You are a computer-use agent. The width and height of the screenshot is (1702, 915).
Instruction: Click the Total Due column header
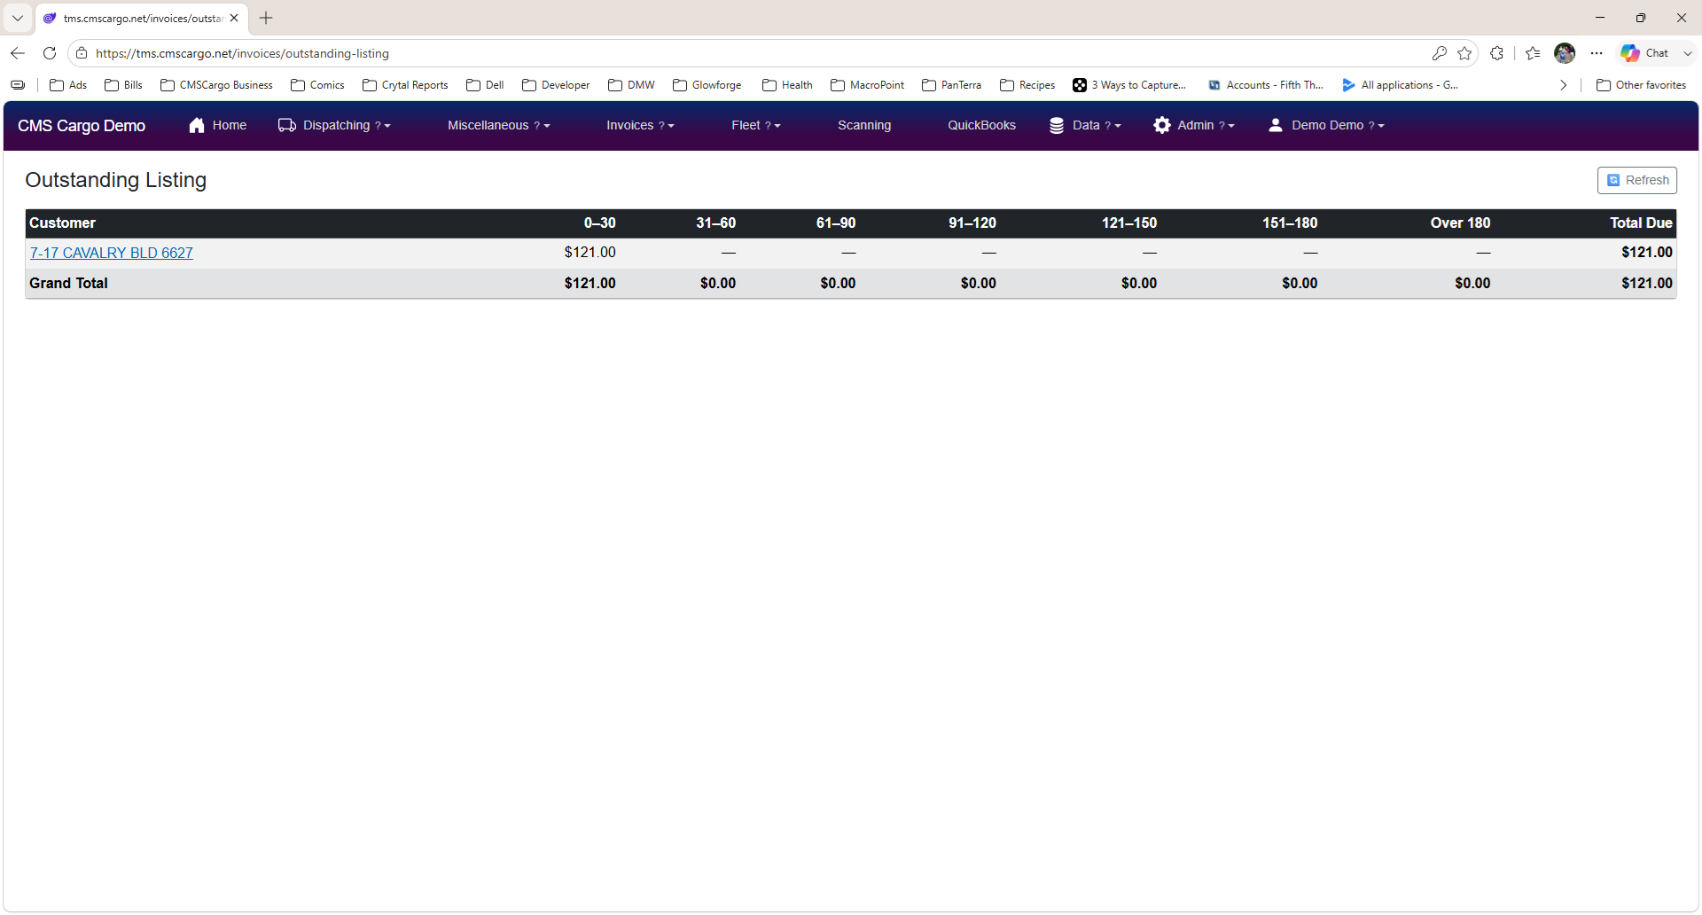pyautogui.click(x=1641, y=223)
